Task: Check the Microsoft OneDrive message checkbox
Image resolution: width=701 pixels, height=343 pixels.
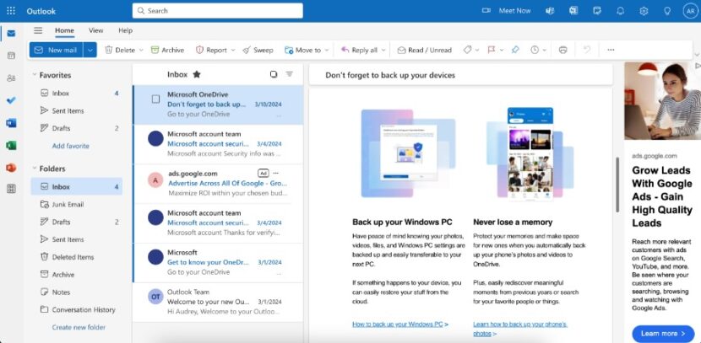Action: (x=155, y=99)
